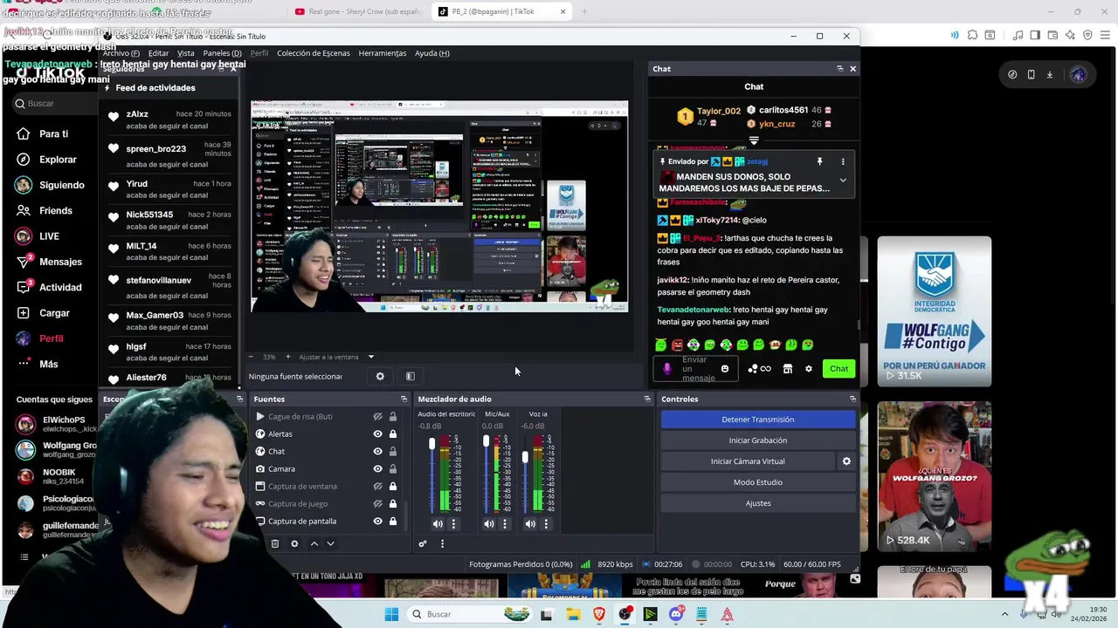The image size is (1118, 628).
Task: Click the Enviar un mensaje field
Action: point(695,369)
